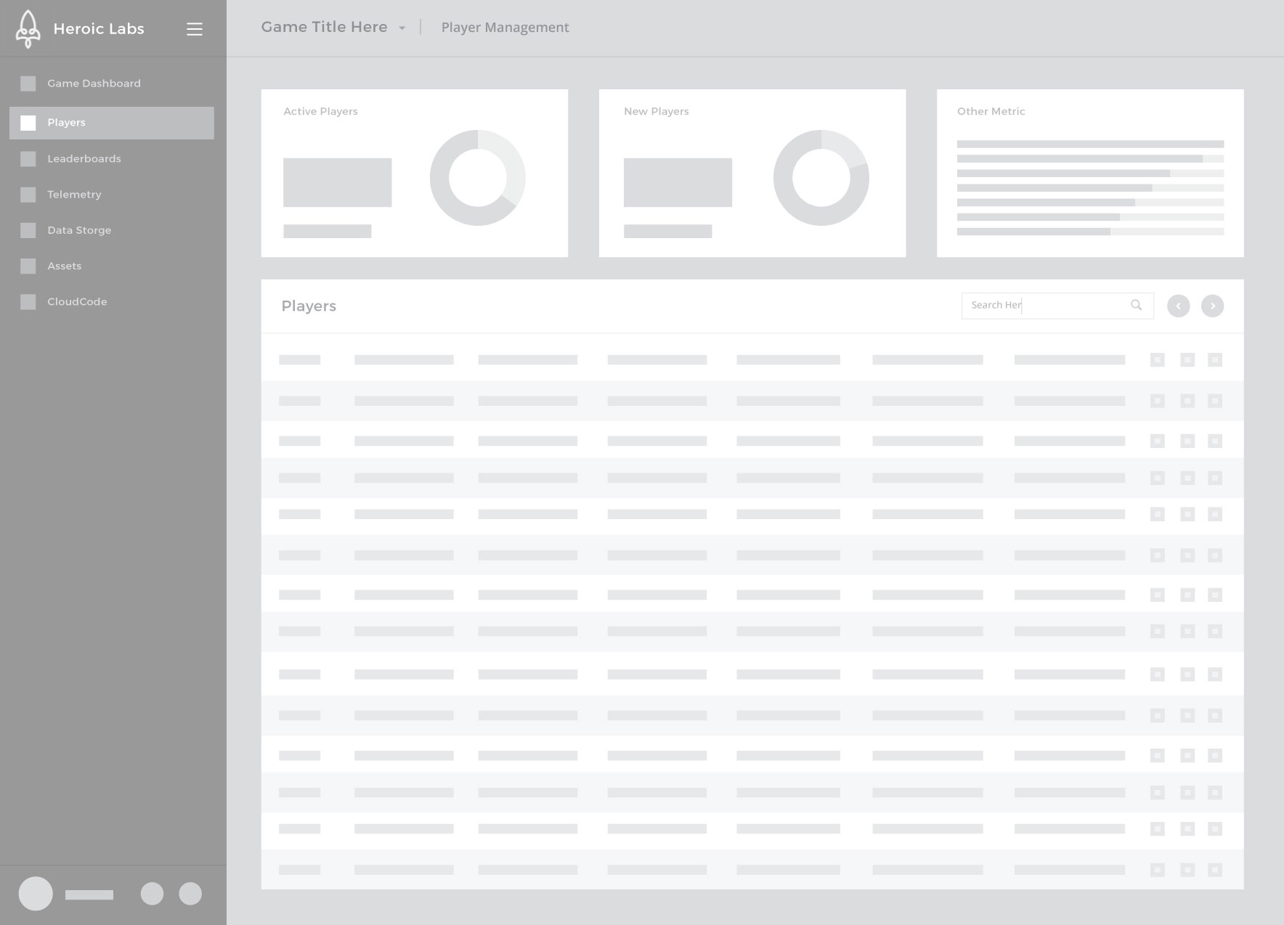This screenshot has height=925, width=1284.
Task: Click the Player Management breadcrumb
Action: [505, 28]
